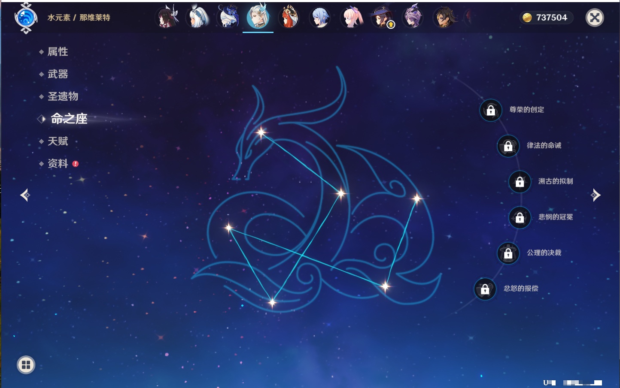Select the white-haired character with blue headband
Screen dimensions: 620x388
(198, 18)
